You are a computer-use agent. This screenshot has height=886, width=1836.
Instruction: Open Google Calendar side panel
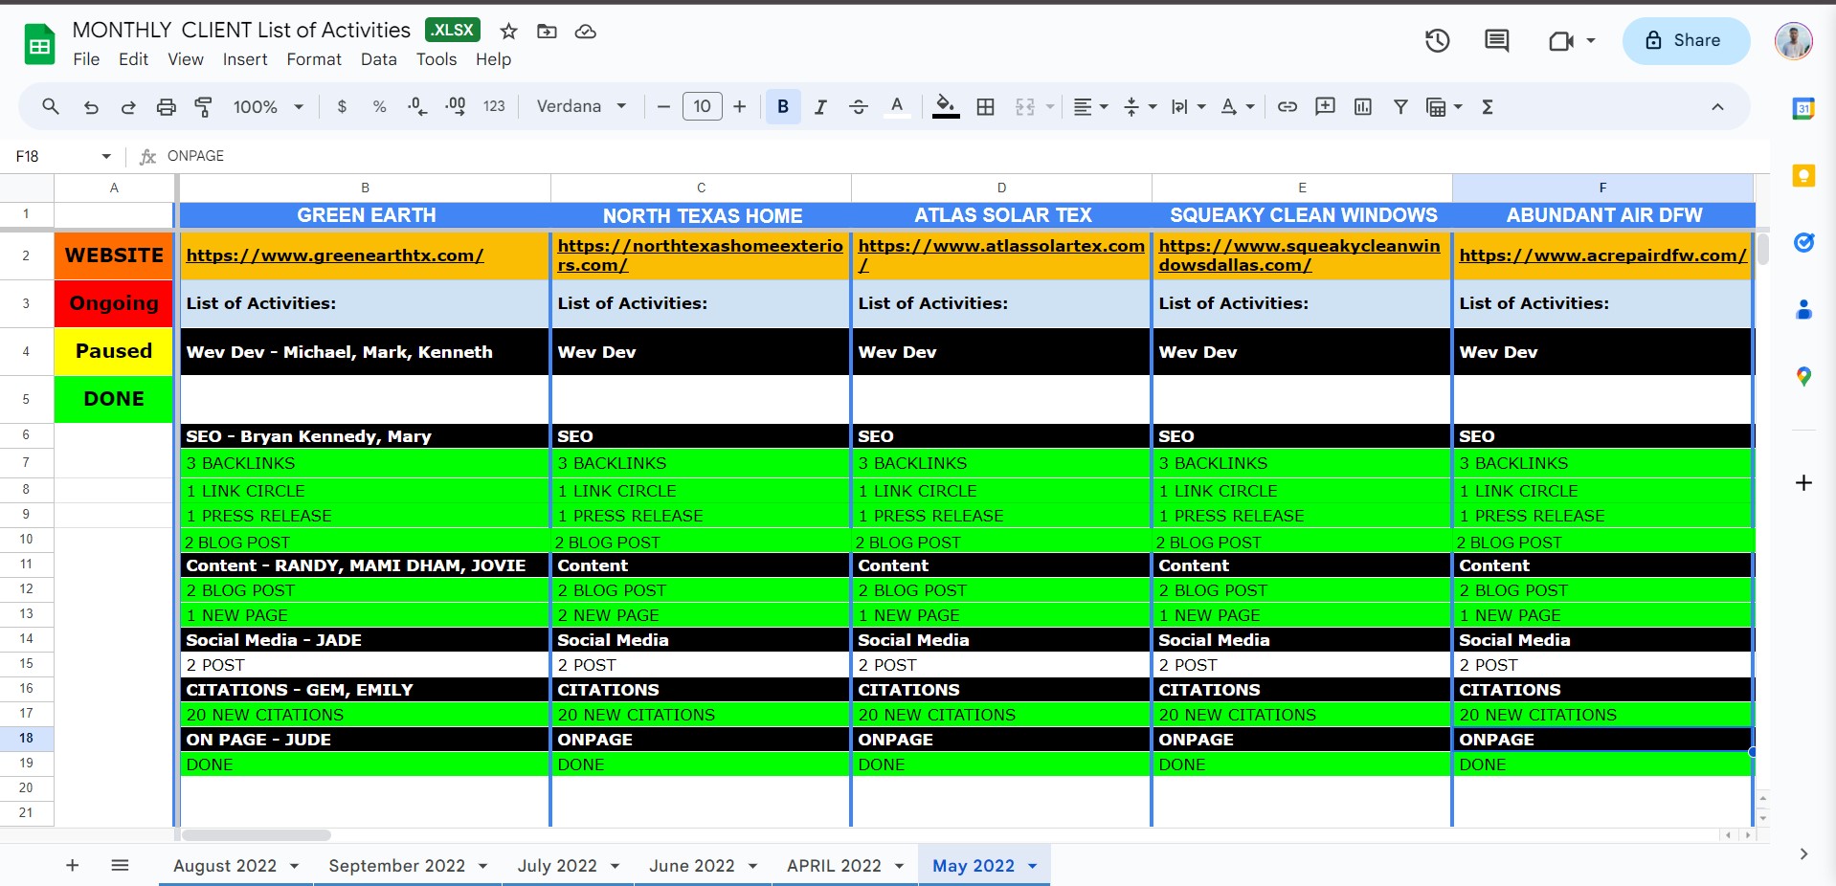tap(1803, 108)
